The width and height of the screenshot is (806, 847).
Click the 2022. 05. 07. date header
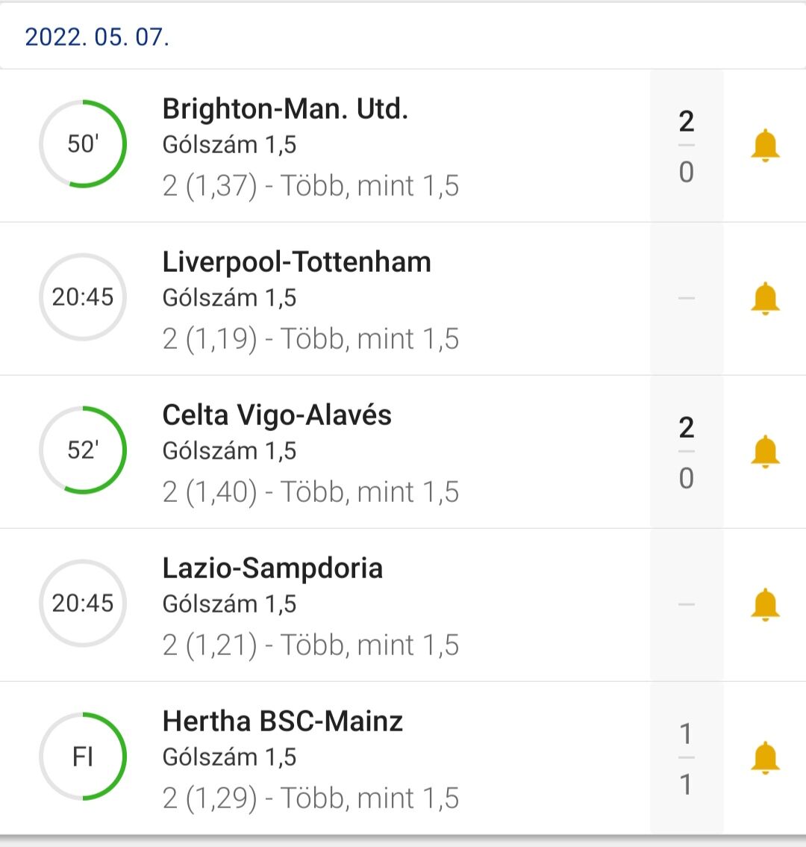97,37
